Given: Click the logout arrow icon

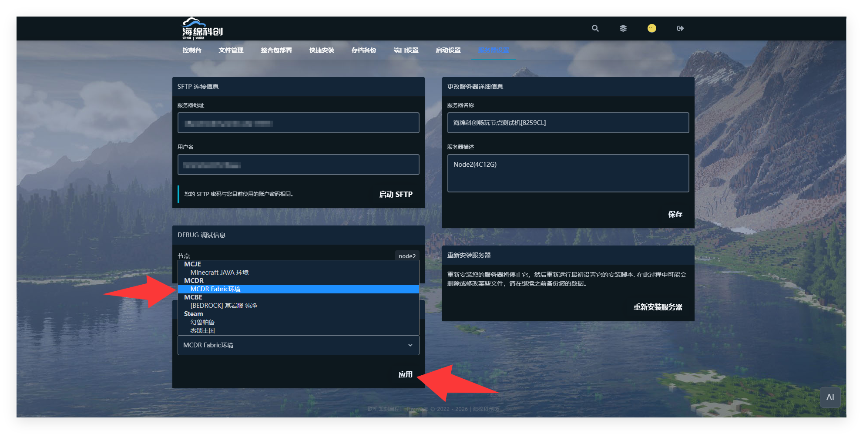Looking at the screenshot, I should (680, 28).
